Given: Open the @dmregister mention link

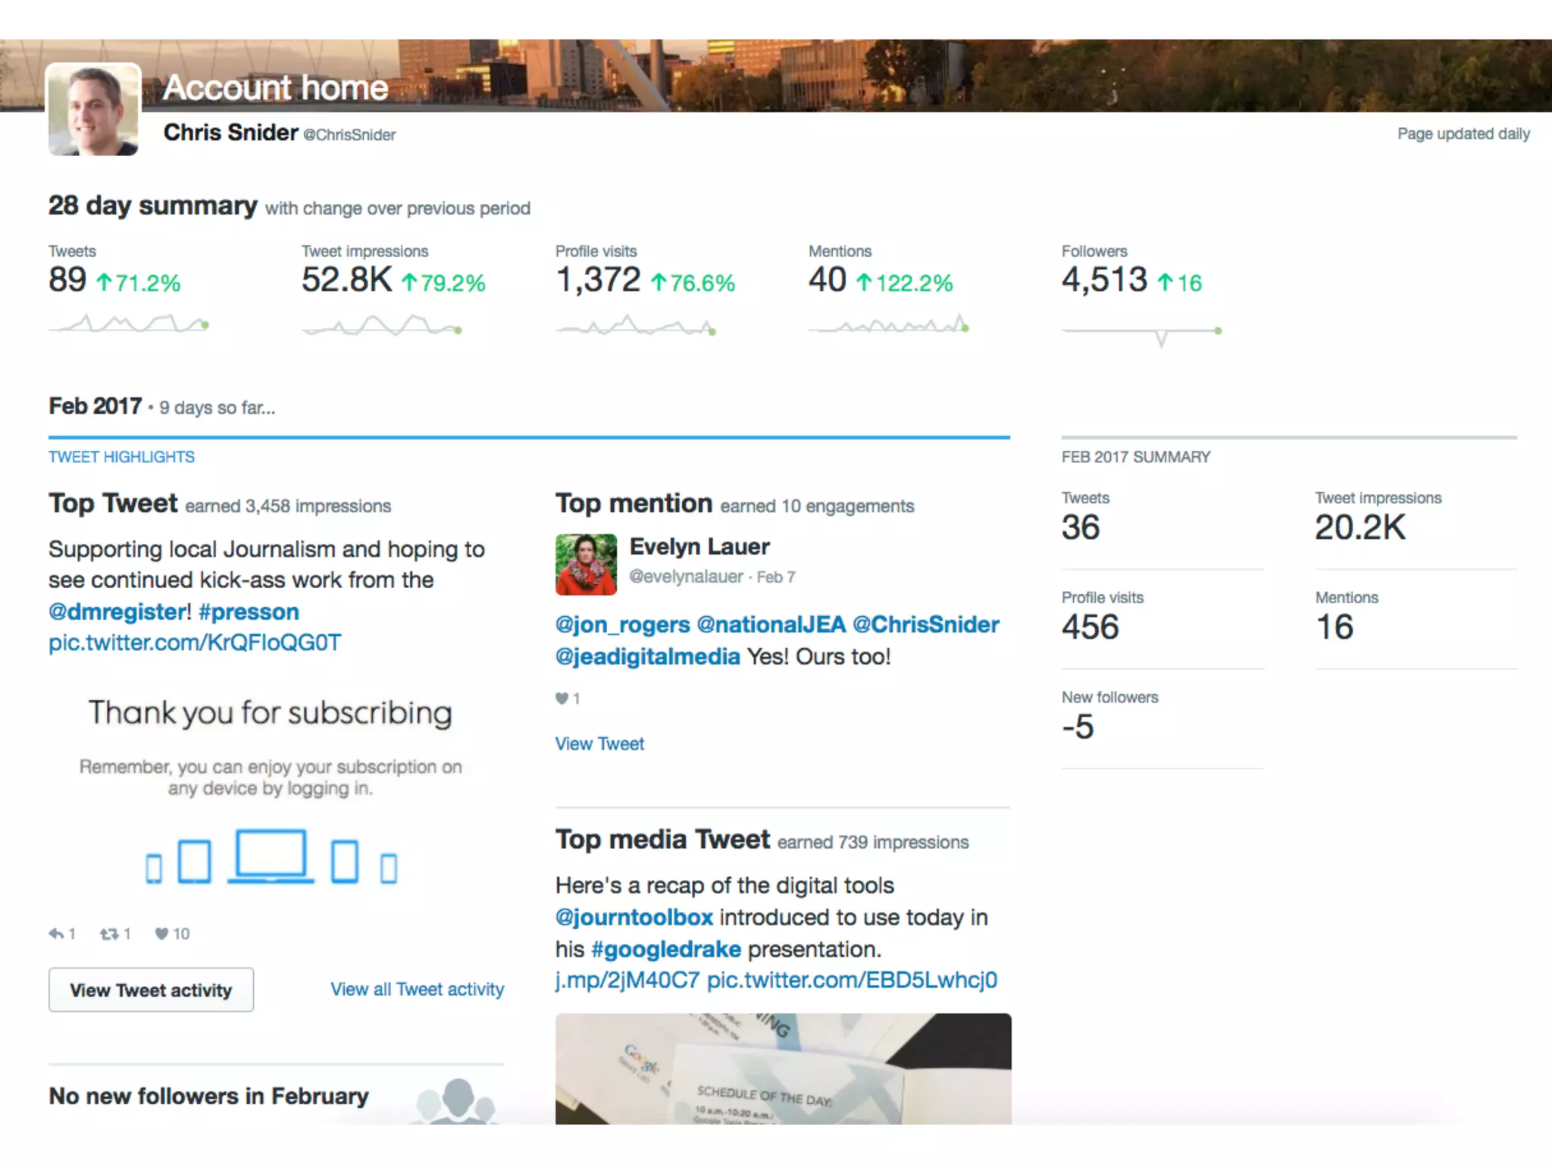Looking at the screenshot, I should (117, 612).
